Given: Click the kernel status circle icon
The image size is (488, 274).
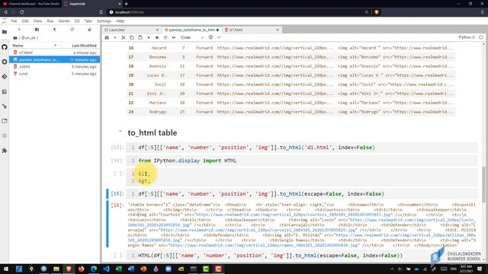Looking at the screenshot, I should point(481,37).
